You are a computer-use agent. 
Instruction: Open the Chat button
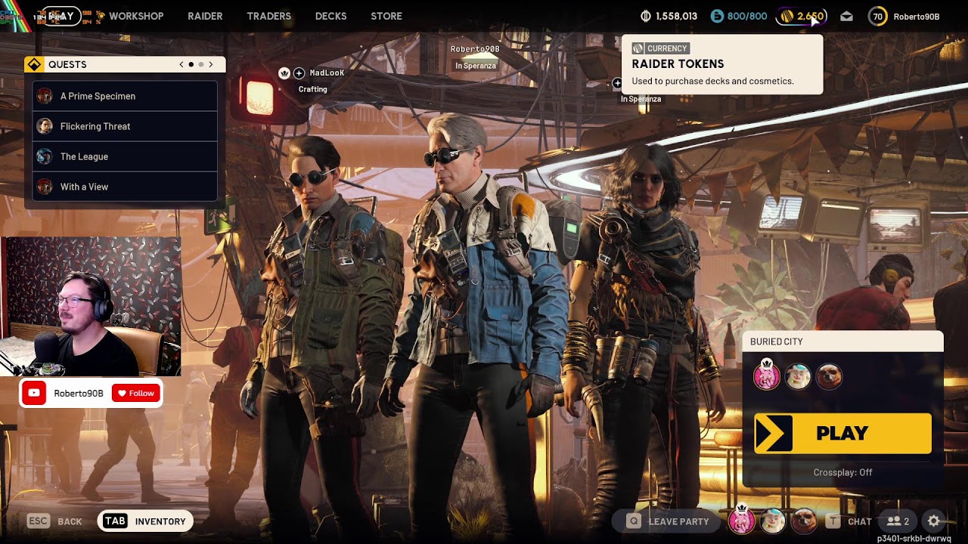[x=849, y=521]
